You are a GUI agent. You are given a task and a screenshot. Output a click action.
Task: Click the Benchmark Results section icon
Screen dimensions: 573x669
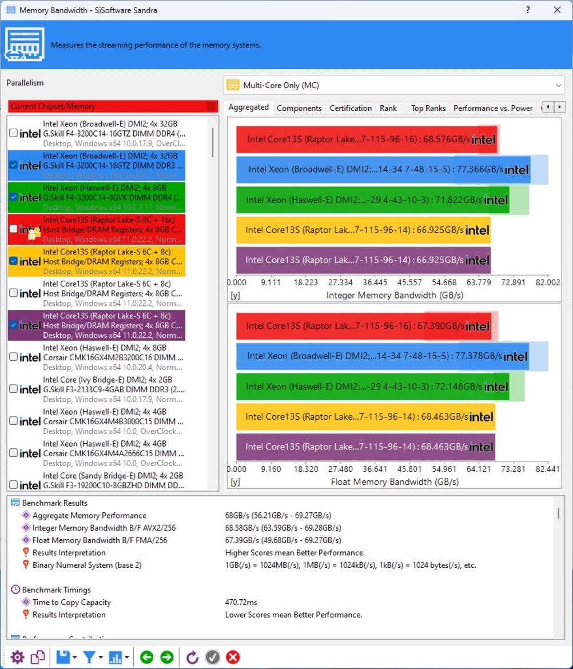15,503
